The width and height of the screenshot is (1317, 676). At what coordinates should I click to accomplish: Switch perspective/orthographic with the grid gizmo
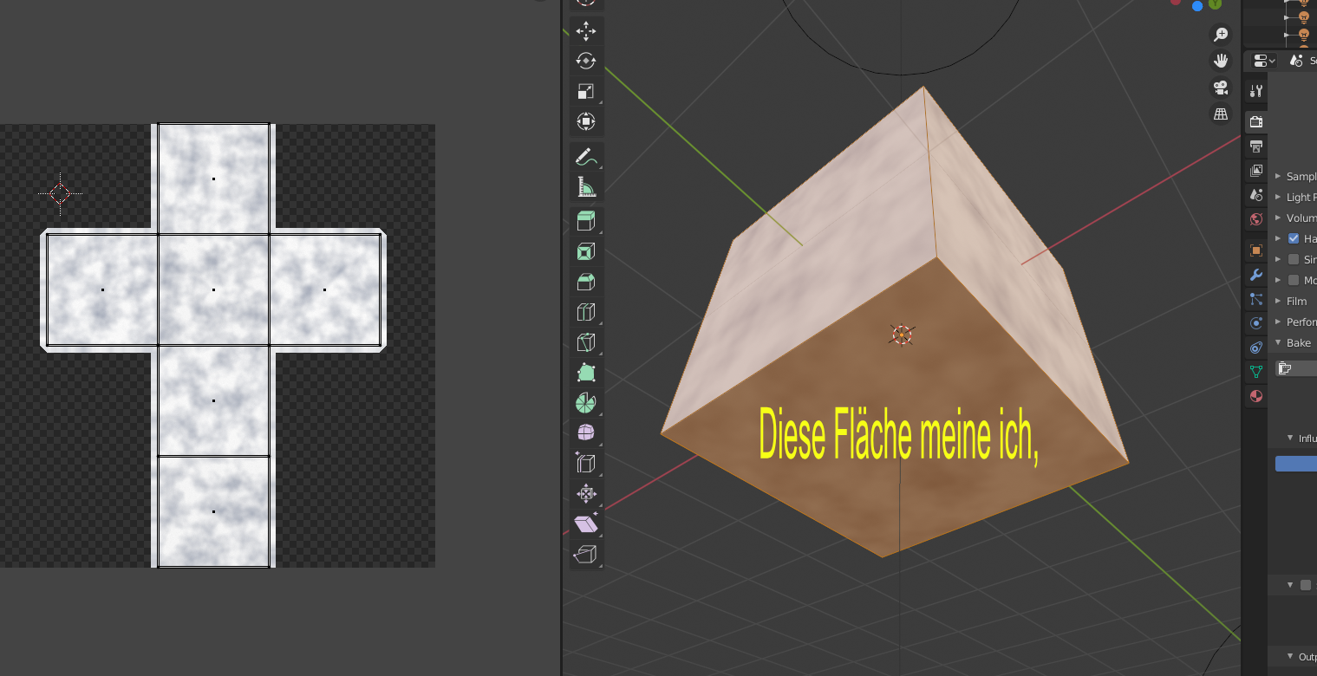click(1221, 114)
